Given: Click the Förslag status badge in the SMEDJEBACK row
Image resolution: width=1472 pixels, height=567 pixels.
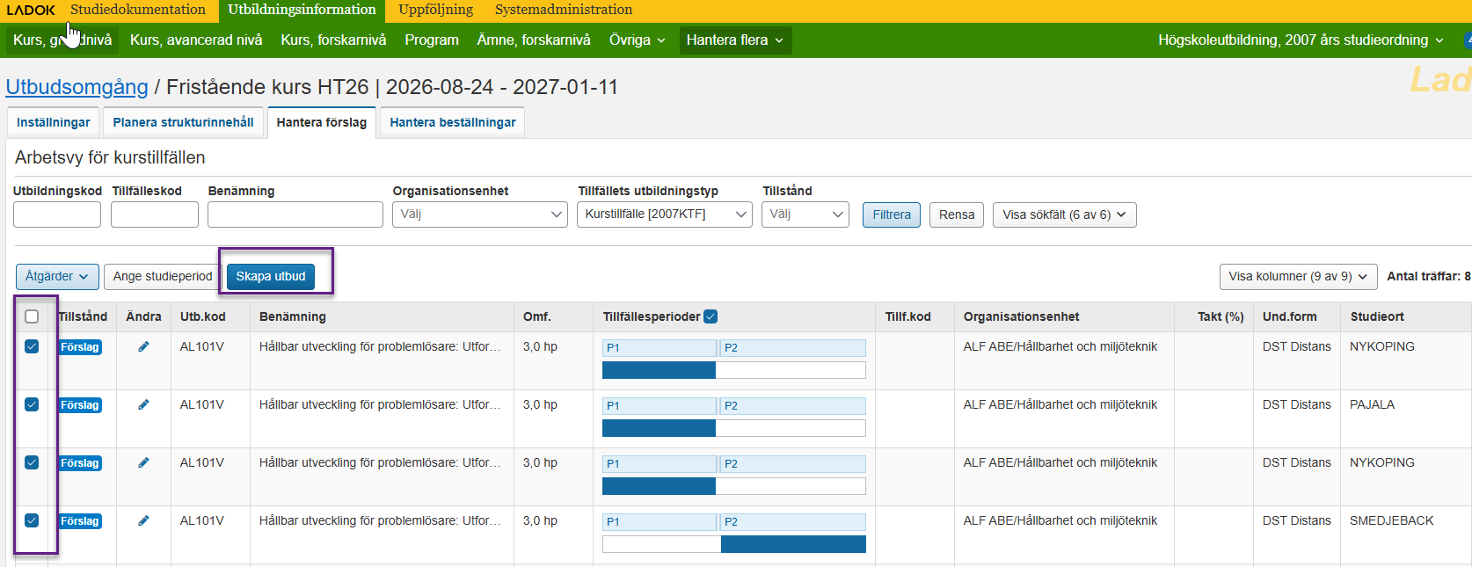Looking at the screenshot, I should tap(80, 521).
